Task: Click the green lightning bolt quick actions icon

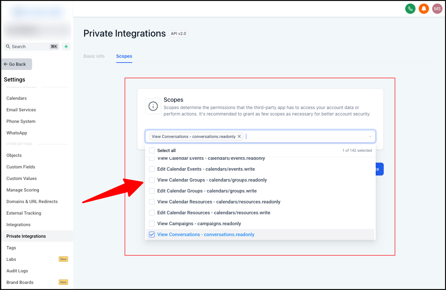Action: pos(66,47)
